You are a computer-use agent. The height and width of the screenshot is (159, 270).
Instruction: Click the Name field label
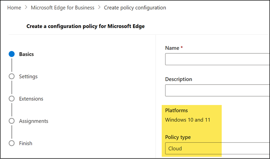click(x=172, y=48)
